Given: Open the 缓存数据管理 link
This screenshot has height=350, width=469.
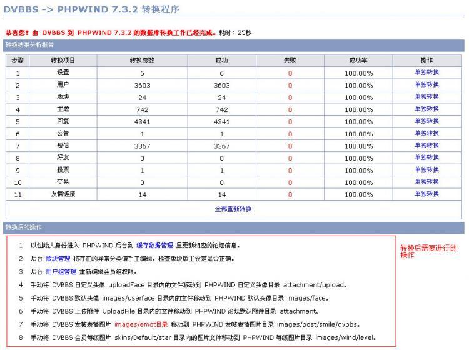Looking at the screenshot, I should 154,246.
